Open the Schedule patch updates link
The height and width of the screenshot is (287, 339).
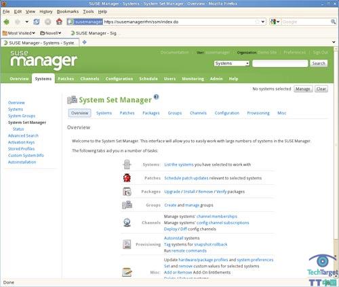[186, 178]
